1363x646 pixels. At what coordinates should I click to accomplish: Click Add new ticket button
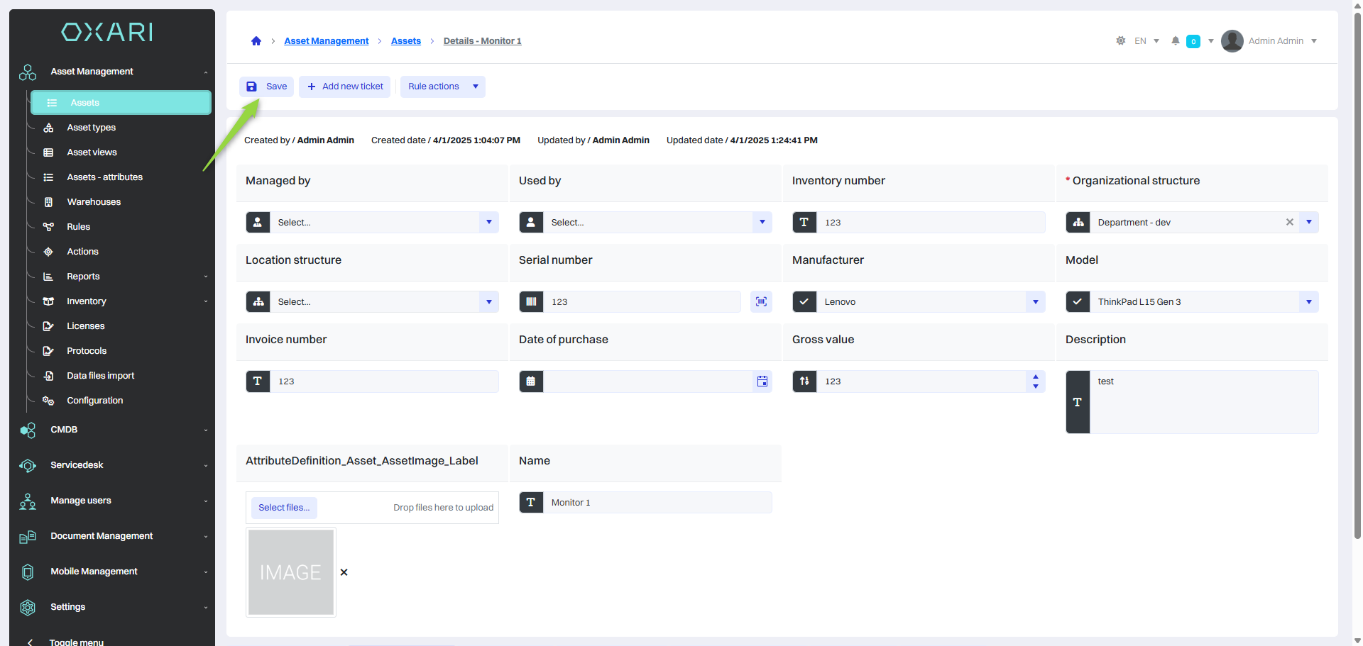click(345, 87)
